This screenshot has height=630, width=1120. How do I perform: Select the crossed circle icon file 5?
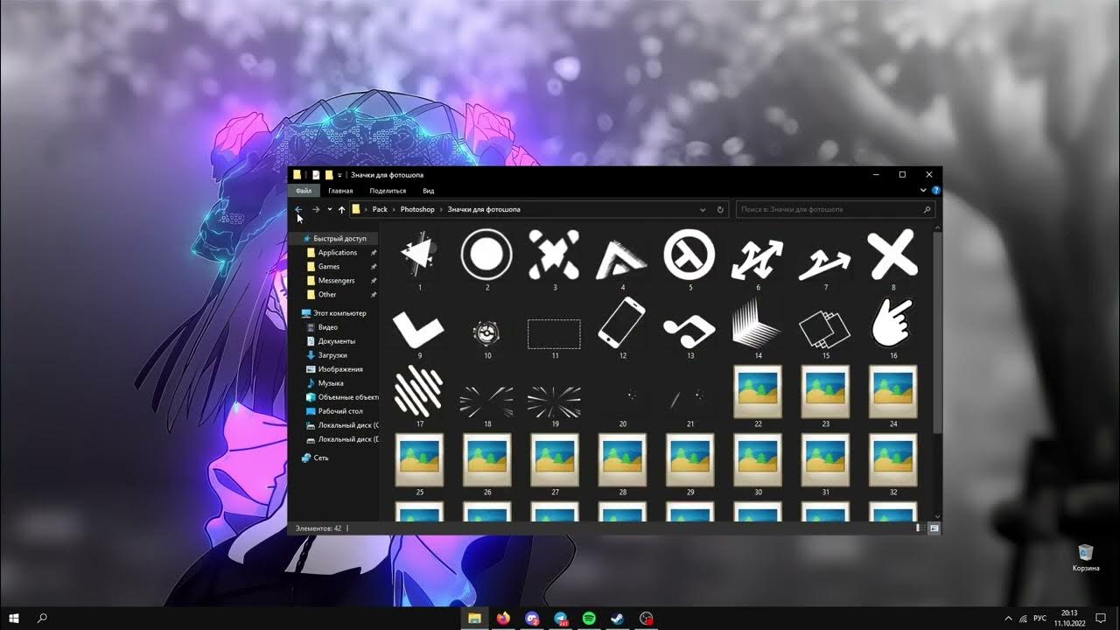click(690, 255)
